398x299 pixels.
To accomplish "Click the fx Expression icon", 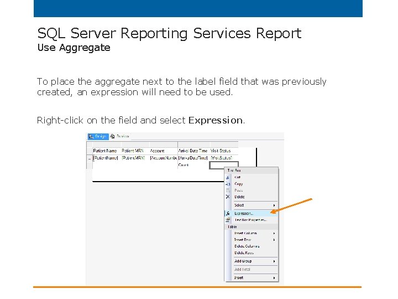I will 228,213.
